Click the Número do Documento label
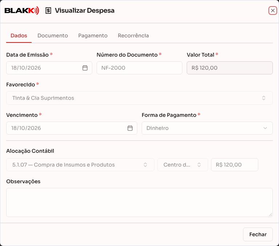 point(127,55)
